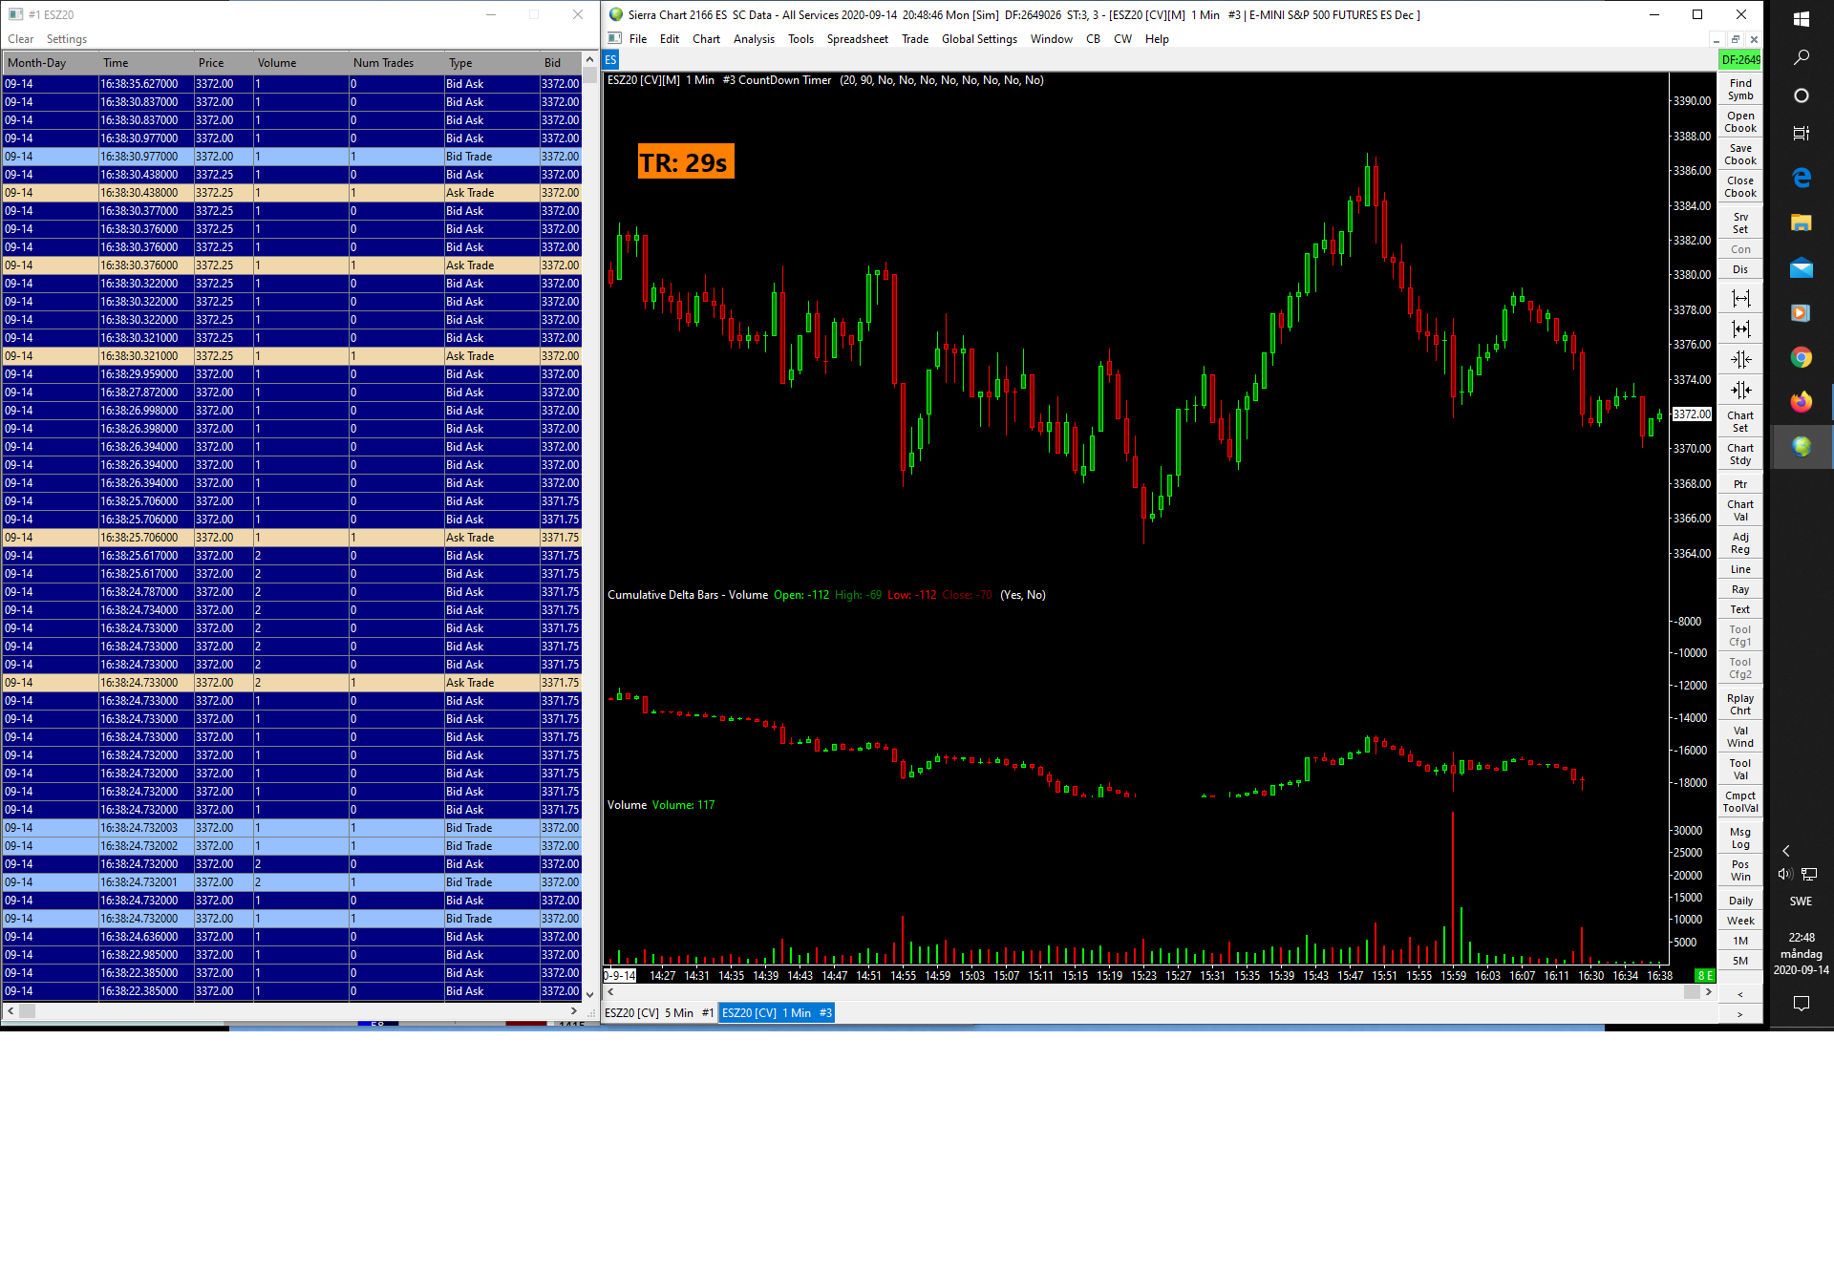
Task: Open the Global Settings menu
Action: 978,39
